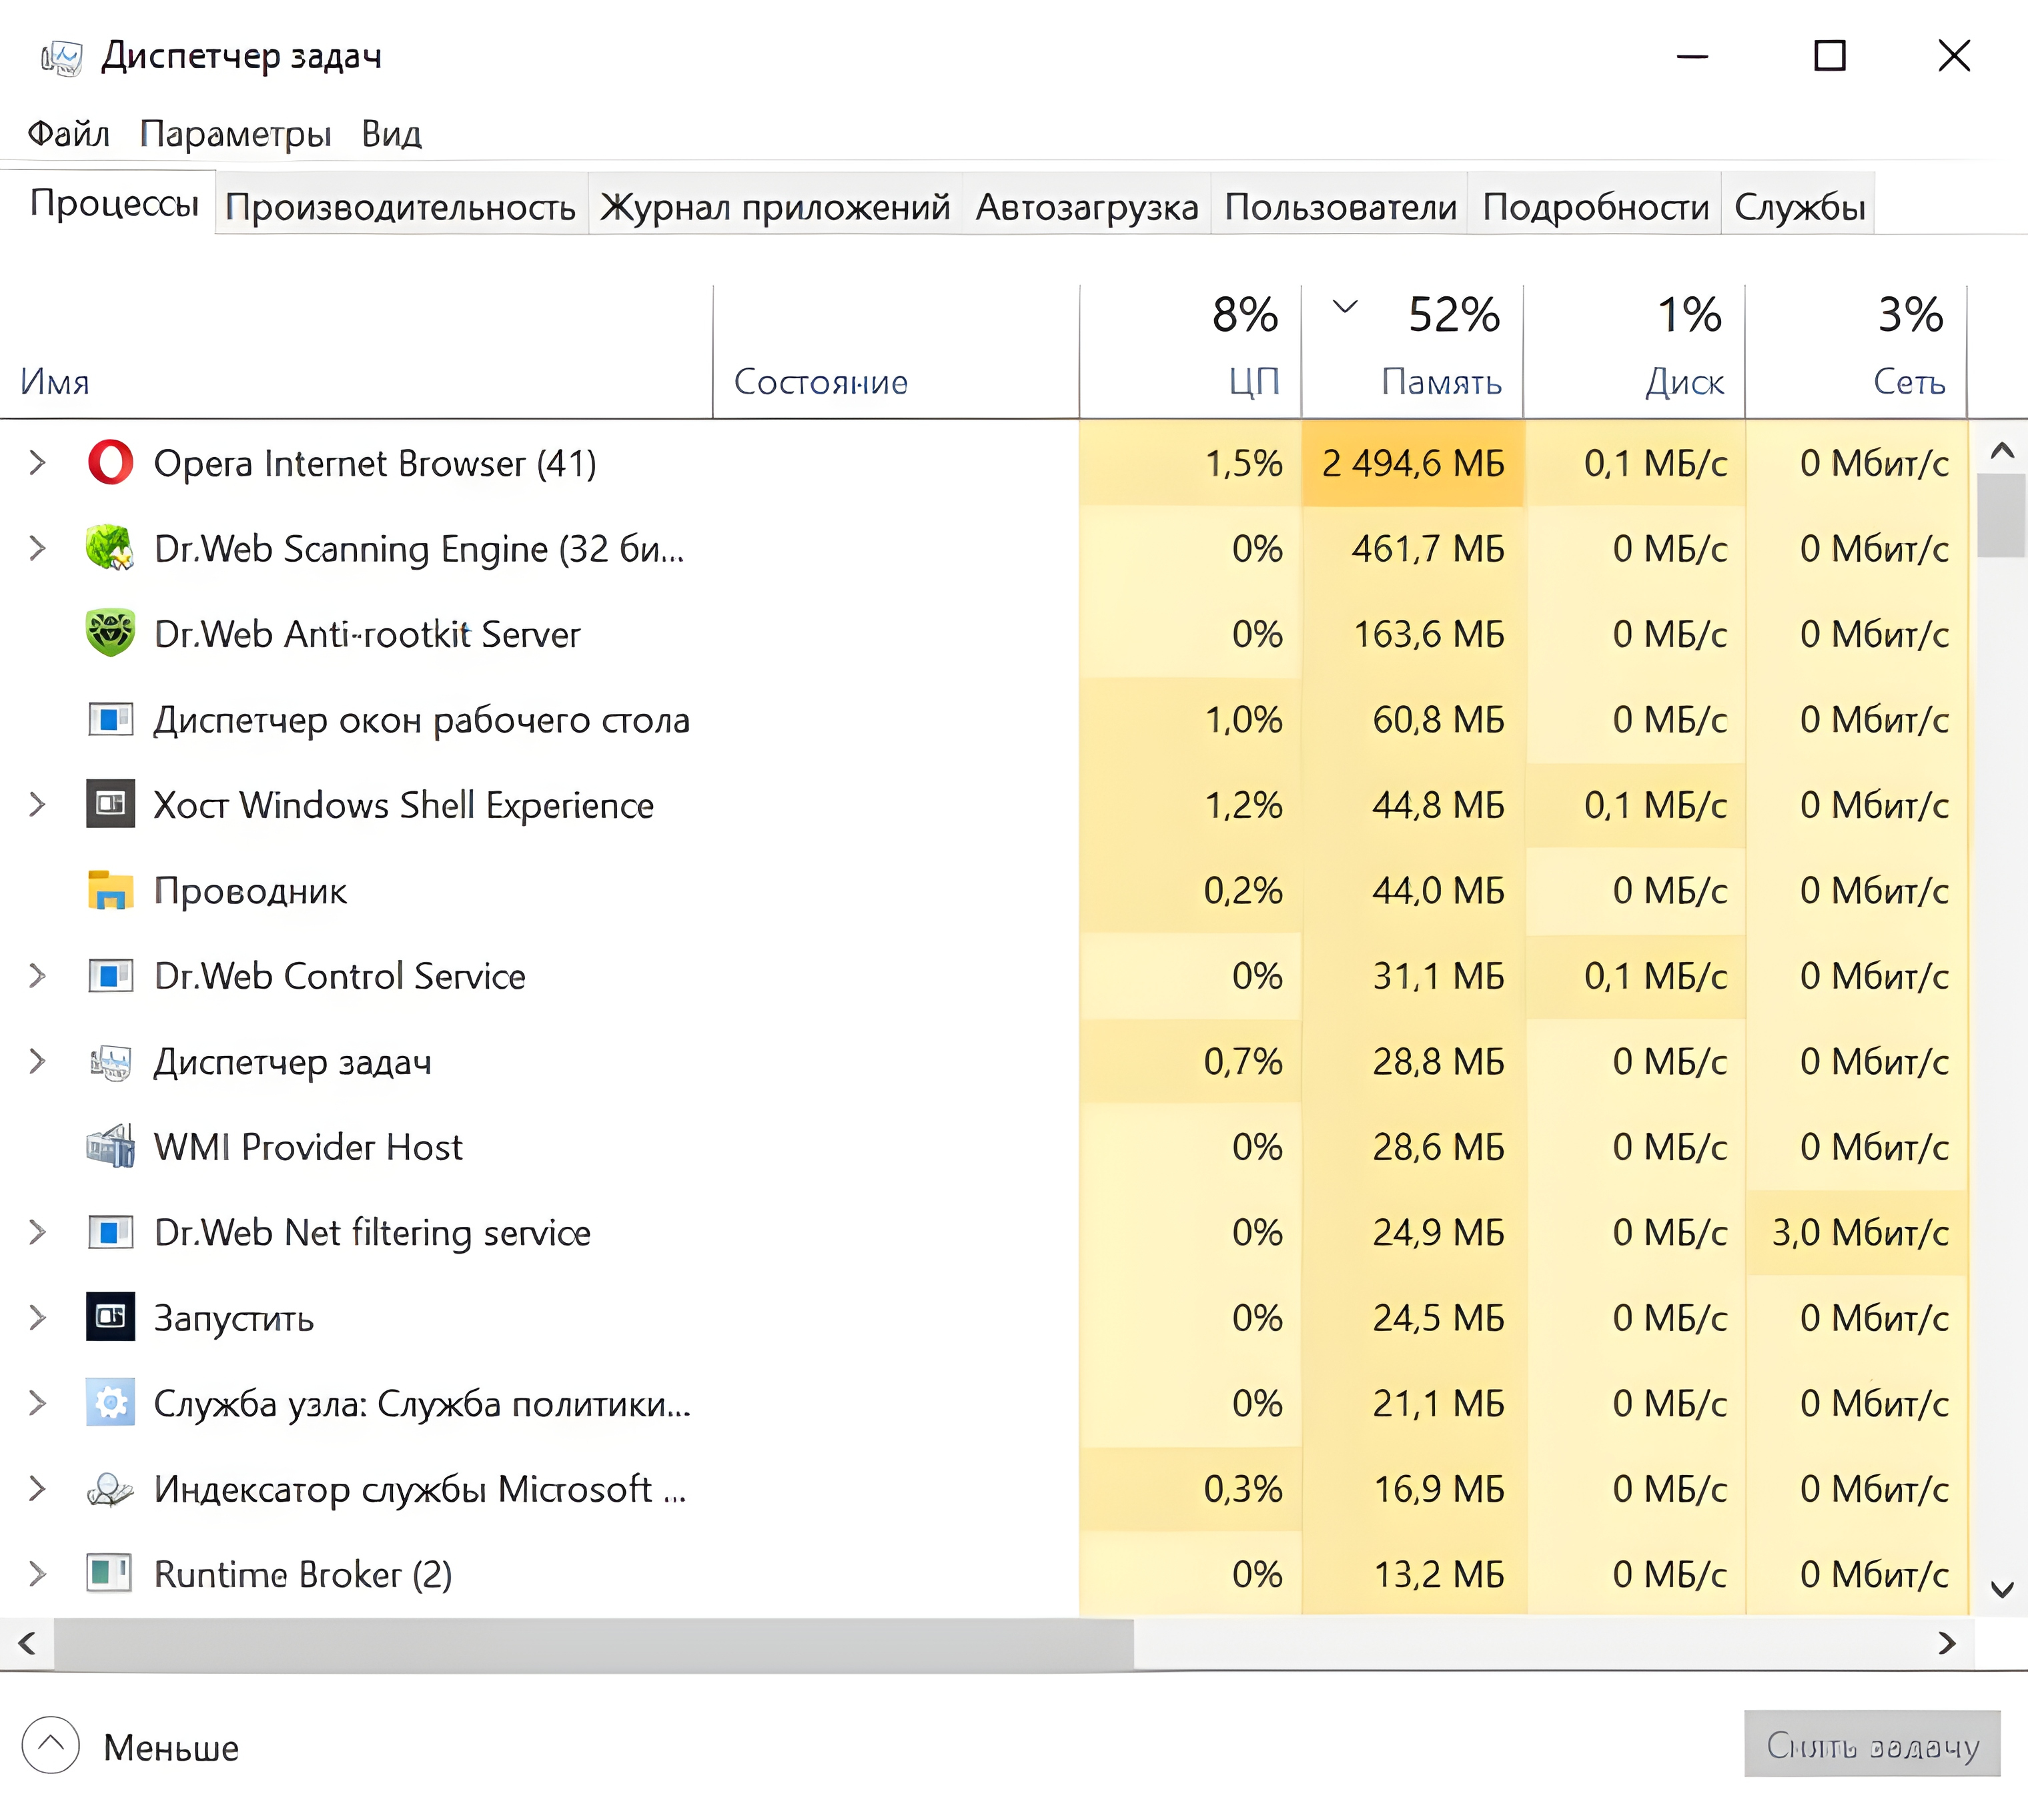The image size is (2028, 1820).
Task: Click the Dr.Web Control Service icon
Action: [x=110, y=975]
